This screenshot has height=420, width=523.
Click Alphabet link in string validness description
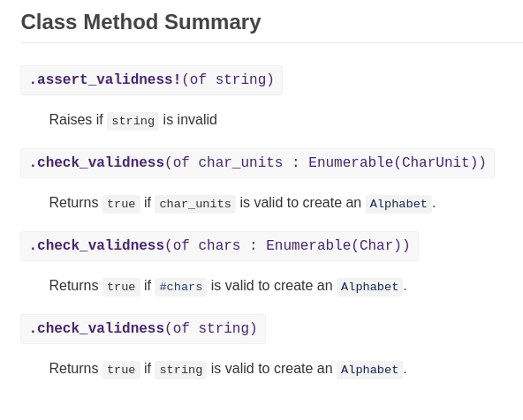tap(369, 370)
